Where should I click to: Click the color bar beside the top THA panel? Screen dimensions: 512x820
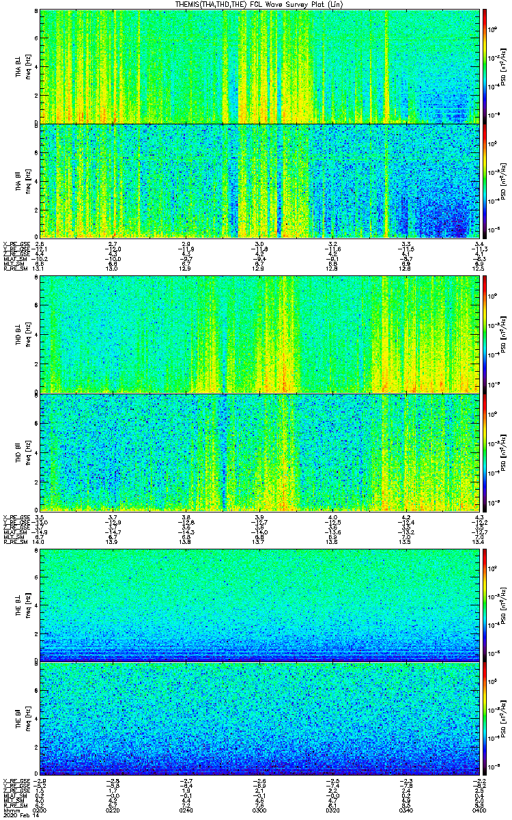pyautogui.click(x=485, y=66)
